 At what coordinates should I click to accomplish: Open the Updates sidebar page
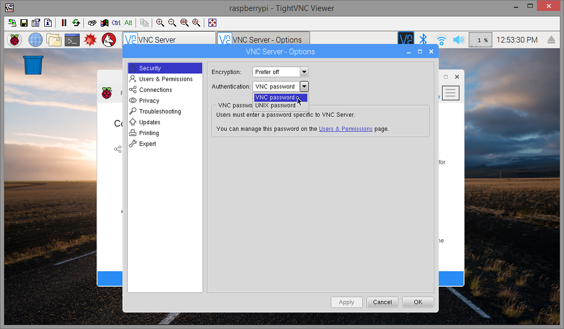(165, 122)
